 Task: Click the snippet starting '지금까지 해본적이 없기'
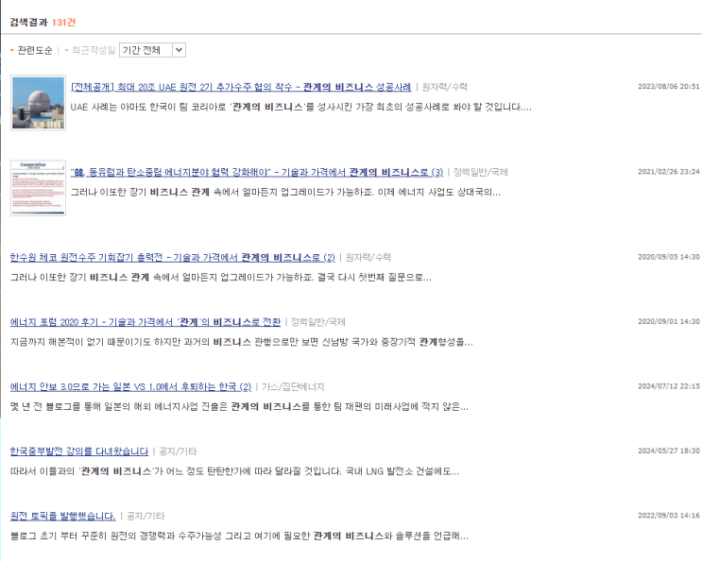[241, 342]
